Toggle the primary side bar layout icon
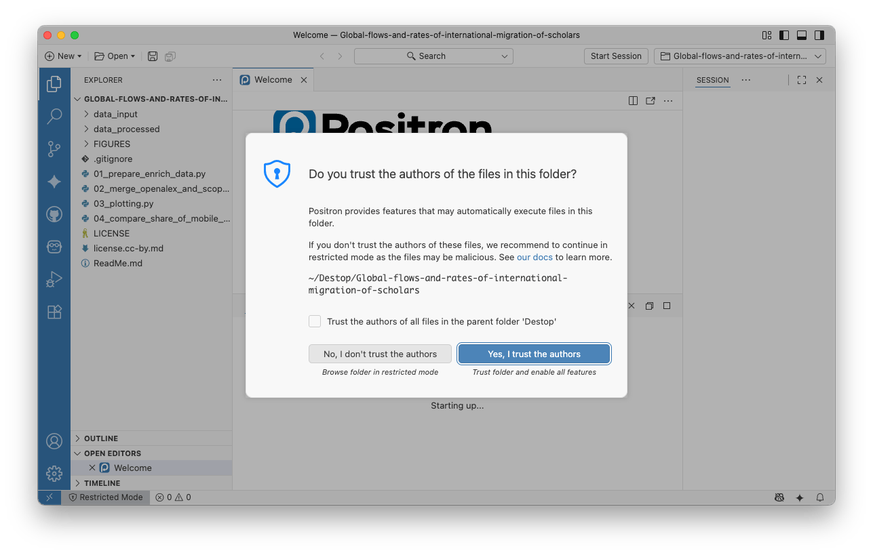This screenshot has width=873, height=555. (x=784, y=35)
